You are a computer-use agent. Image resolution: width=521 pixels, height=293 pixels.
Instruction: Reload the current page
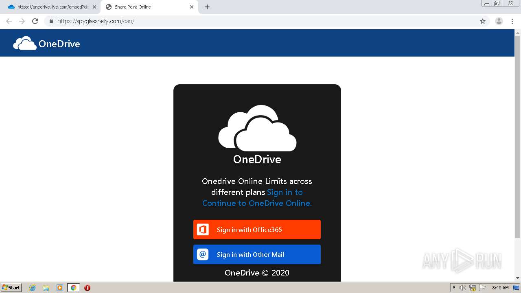click(35, 21)
